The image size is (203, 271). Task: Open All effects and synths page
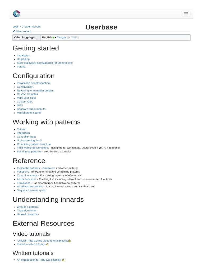click(x=30, y=187)
